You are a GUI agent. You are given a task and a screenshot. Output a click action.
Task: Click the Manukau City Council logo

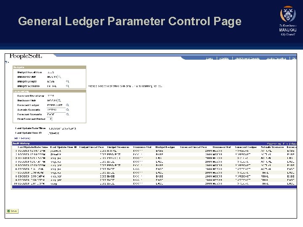288,21
